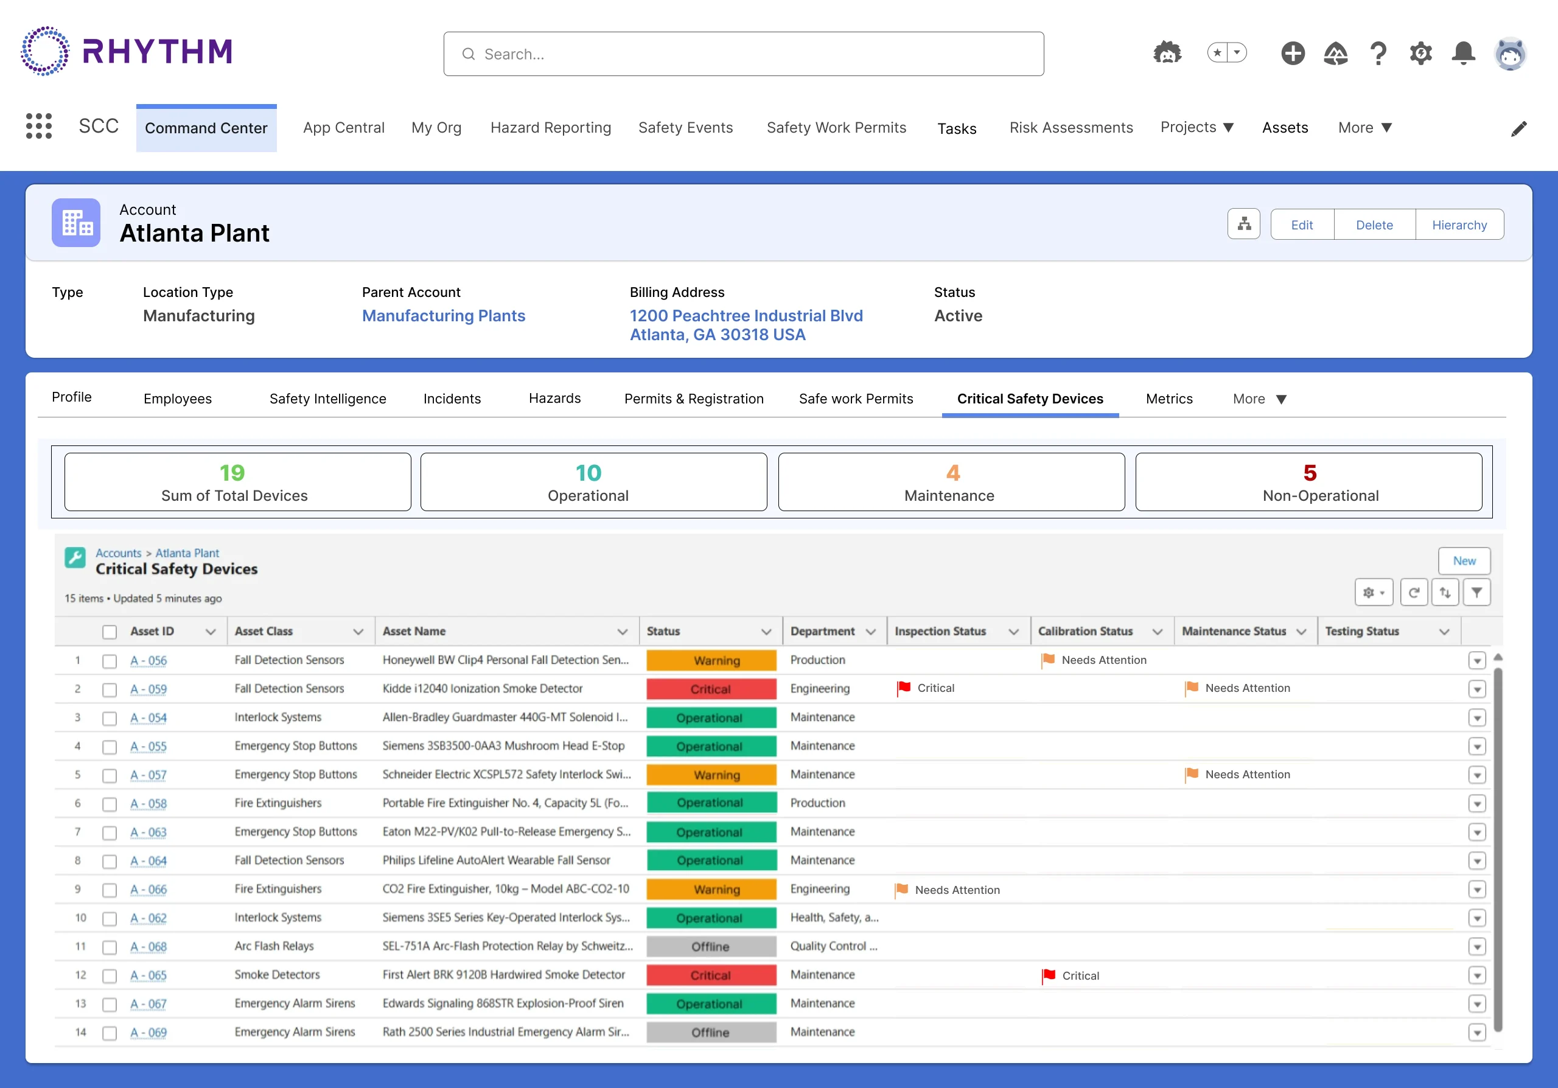Switch to the Safety Intelligence tab
The height and width of the screenshot is (1088, 1558).
click(x=328, y=399)
